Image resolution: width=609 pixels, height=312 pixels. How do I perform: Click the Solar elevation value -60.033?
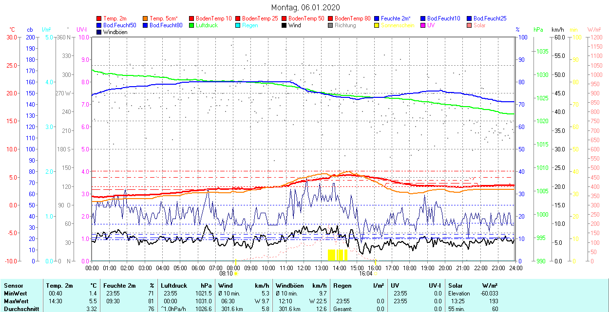(x=489, y=294)
